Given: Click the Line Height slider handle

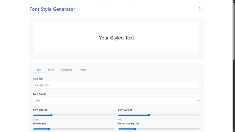Looking at the screenshot, I should click(49, 129).
